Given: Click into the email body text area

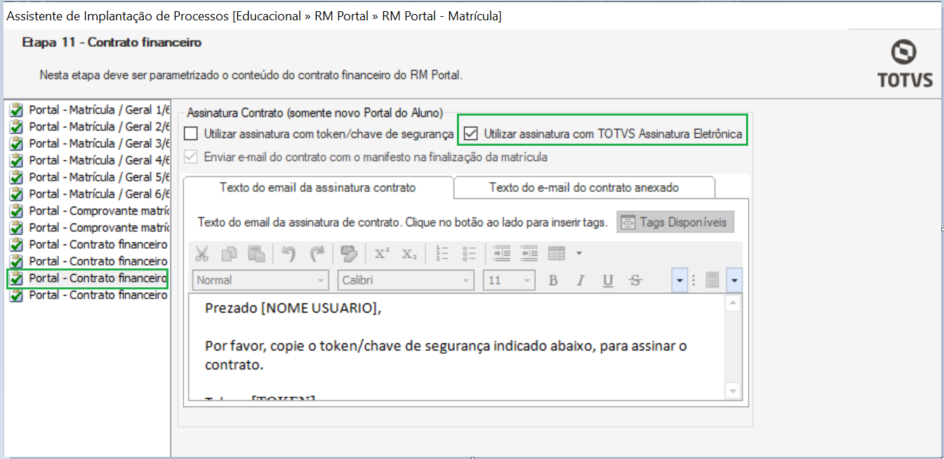Looking at the screenshot, I should [456, 347].
